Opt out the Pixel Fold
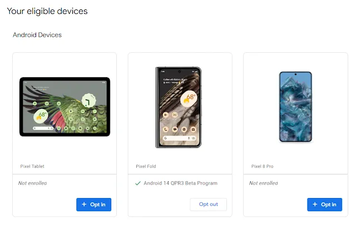 (x=208, y=205)
